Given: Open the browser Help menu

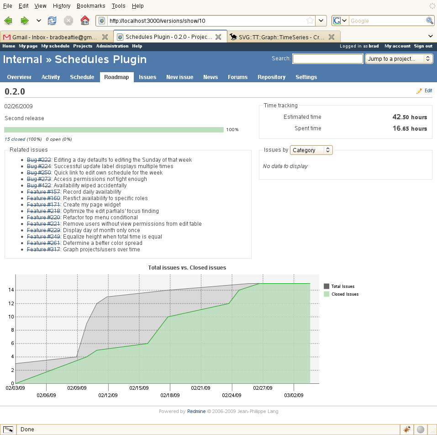Looking at the screenshot, I should point(138,6).
